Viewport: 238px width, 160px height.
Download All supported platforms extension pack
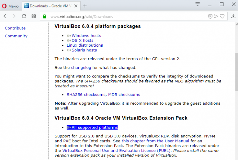92,127
